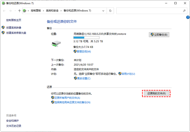The image size is (190, 132).
Task: Click the refresh icon beside address bar
Action: pyautogui.click(x=110, y=11)
